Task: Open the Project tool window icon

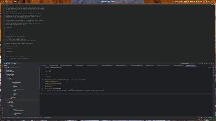Action: pyautogui.click(x=2, y=66)
